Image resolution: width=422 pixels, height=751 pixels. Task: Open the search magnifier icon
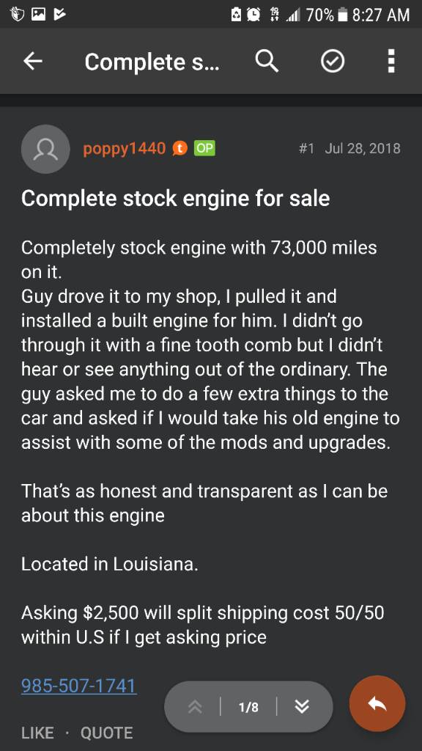[x=267, y=62]
